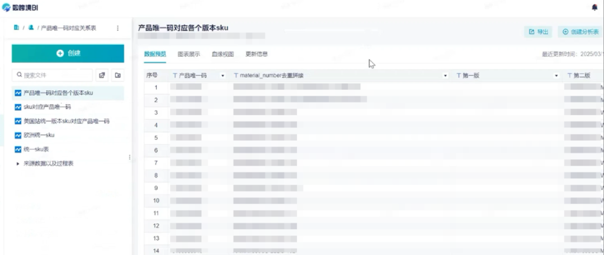The height and width of the screenshot is (255, 604).
Task: Open the three-dot menu beside the breadcrumb
Action: [117, 28]
